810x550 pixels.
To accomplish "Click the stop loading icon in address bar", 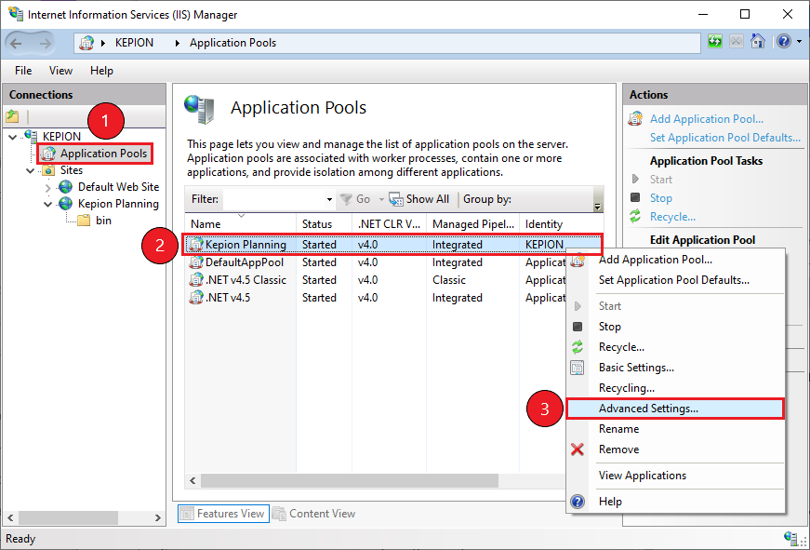I will 737,41.
